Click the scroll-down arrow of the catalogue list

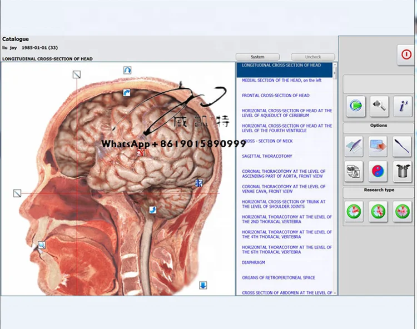pyautogui.click(x=335, y=293)
